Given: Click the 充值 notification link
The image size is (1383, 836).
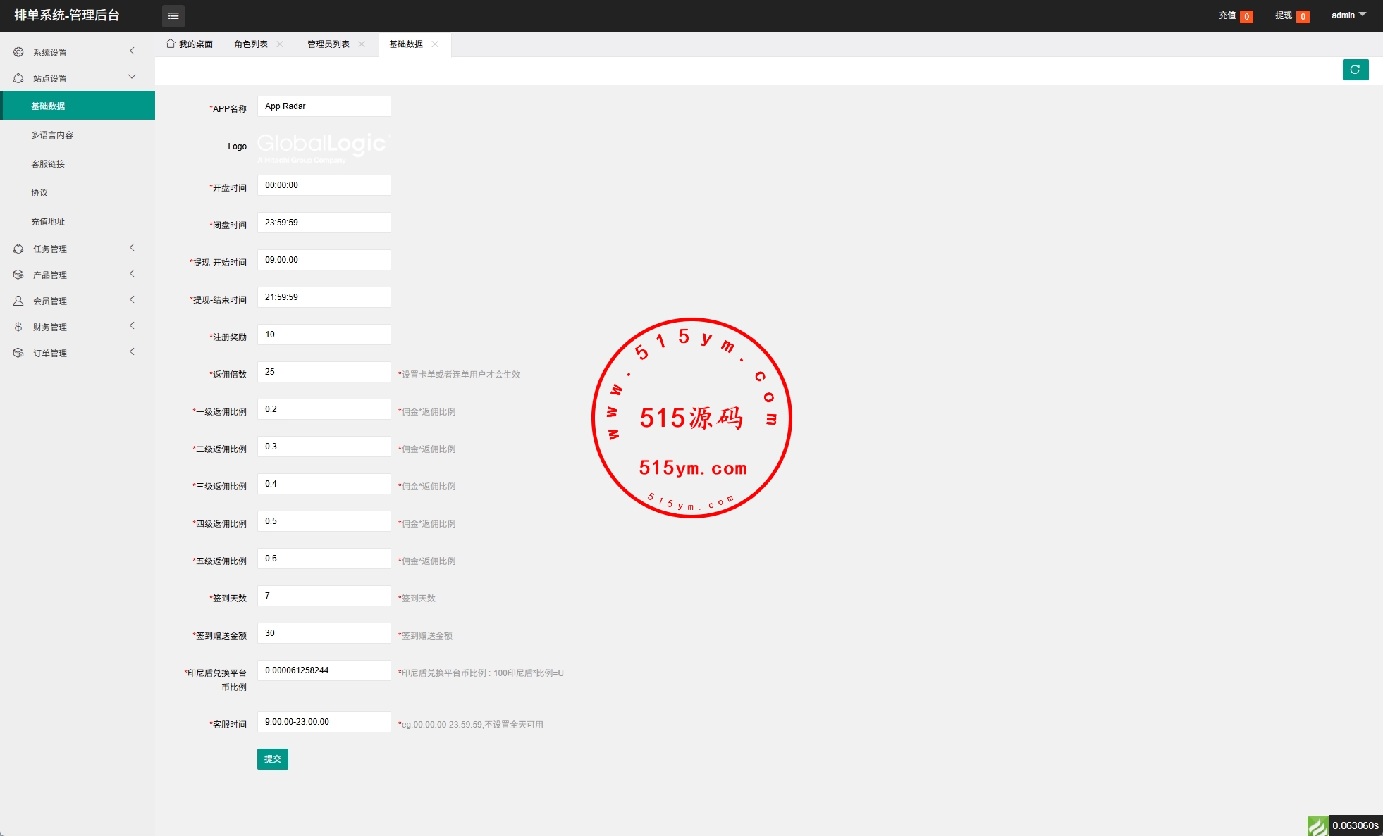Looking at the screenshot, I should [x=1227, y=15].
